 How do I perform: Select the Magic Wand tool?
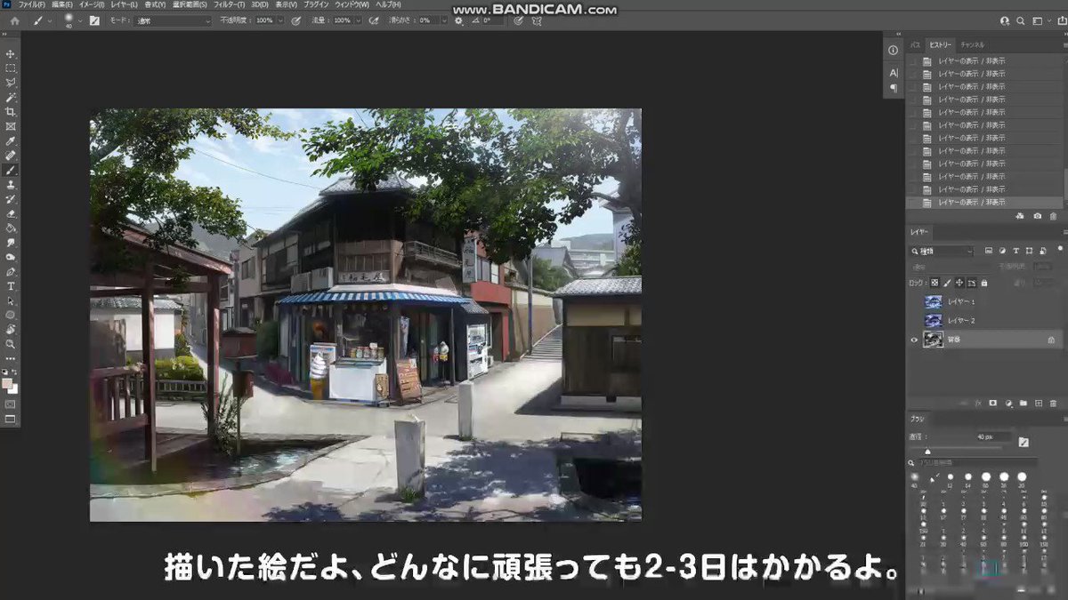(x=11, y=97)
